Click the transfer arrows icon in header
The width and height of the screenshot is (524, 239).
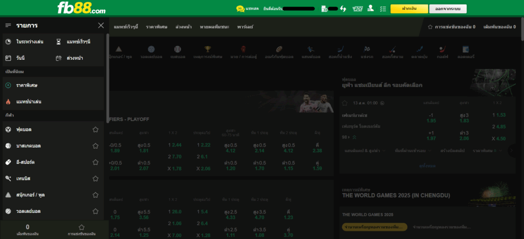[x=343, y=9]
